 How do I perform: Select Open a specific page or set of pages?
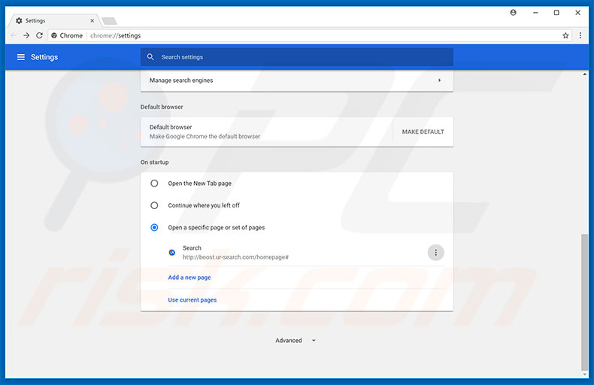154,227
